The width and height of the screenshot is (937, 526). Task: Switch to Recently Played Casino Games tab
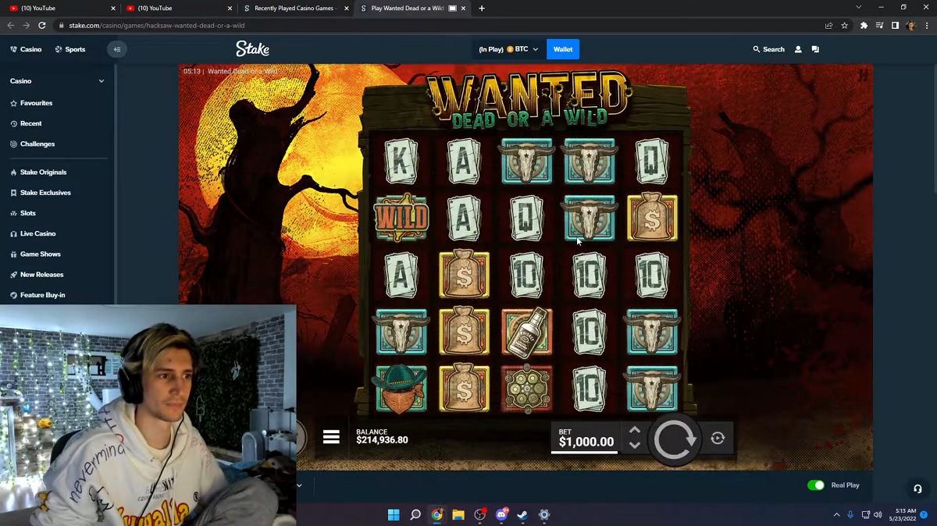pyautogui.click(x=294, y=8)
